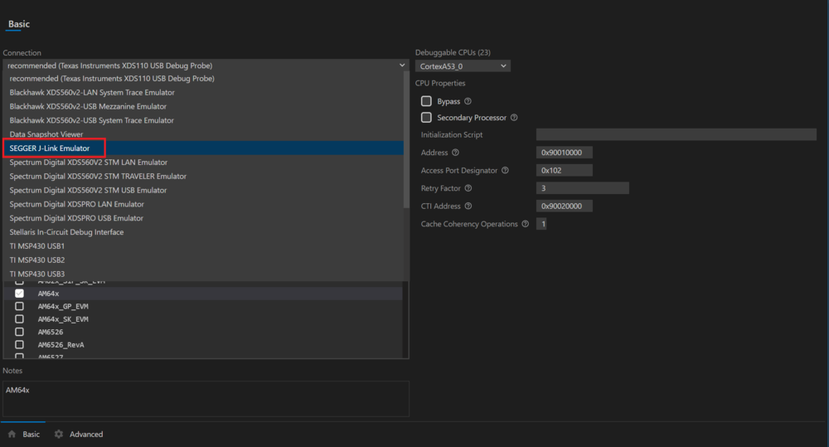Viewport: 829px width, 447px height.
Task: Open help icon next to Bypass
Action: [x=468, y=101]
